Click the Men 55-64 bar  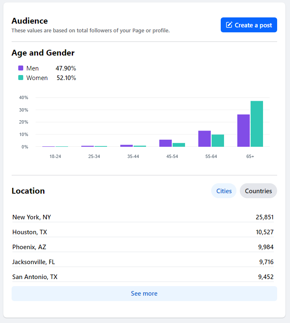click(205, 139)
